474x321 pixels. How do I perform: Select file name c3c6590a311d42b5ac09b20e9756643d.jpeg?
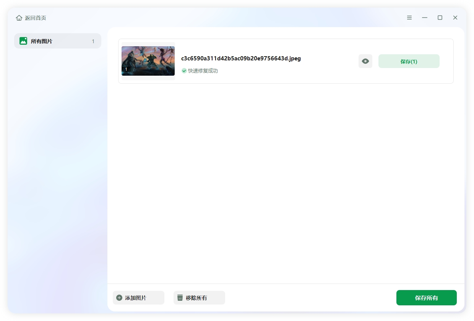coord(241,58)
